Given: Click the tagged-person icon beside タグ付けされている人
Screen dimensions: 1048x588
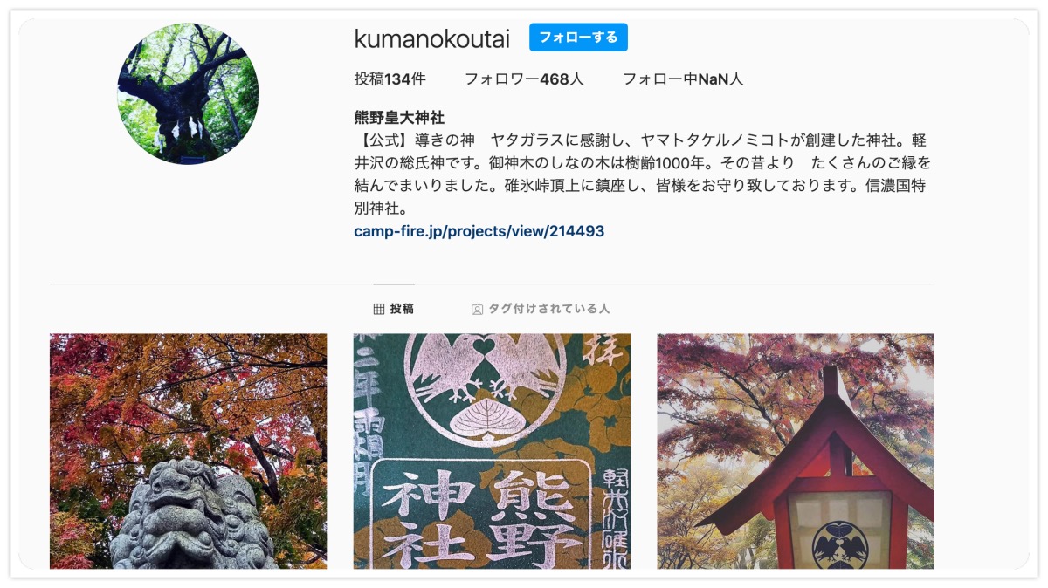Looking at the screenshot, I should 477,309.
